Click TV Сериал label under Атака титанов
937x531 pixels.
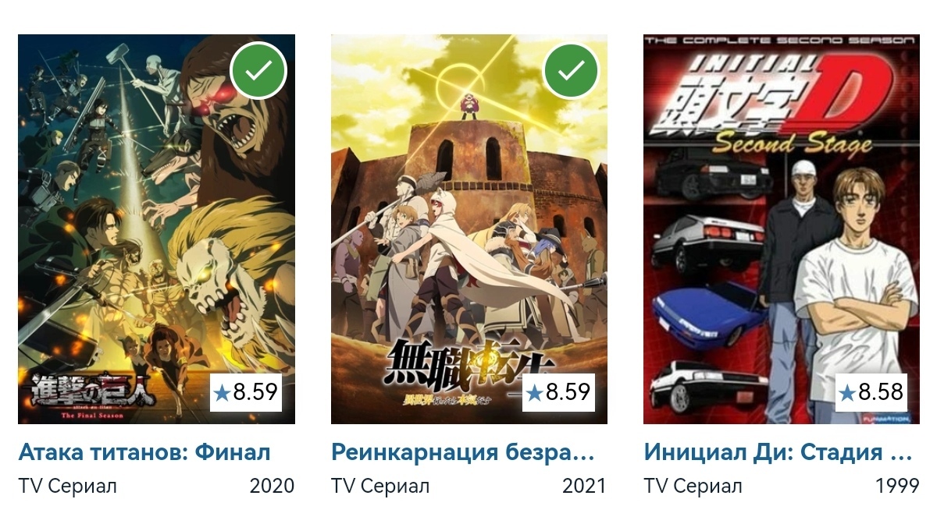point(68,487)
